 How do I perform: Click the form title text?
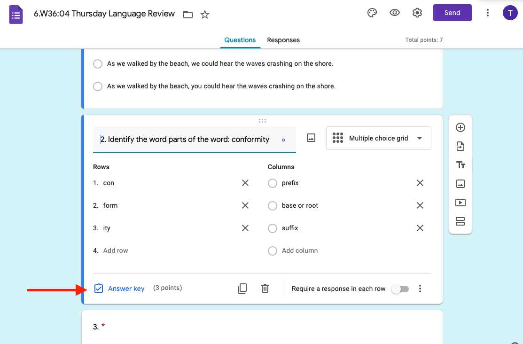point(104,14)
